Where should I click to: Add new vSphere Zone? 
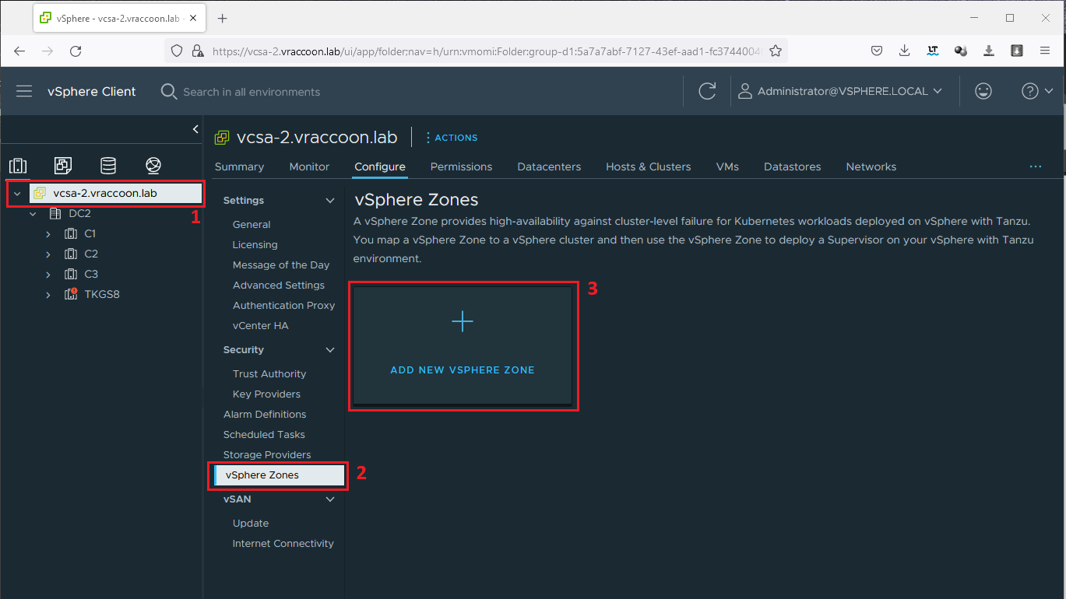tap(463, 345)
